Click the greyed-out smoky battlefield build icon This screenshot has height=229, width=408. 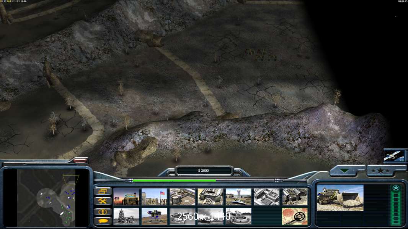coord(211,216)
